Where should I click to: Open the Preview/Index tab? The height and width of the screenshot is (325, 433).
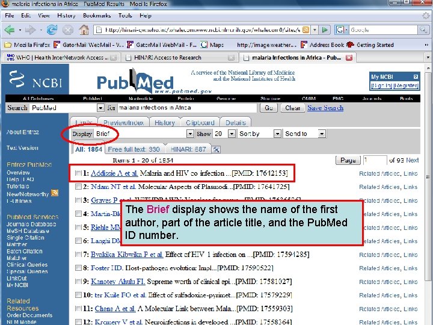tap(123, 123)
